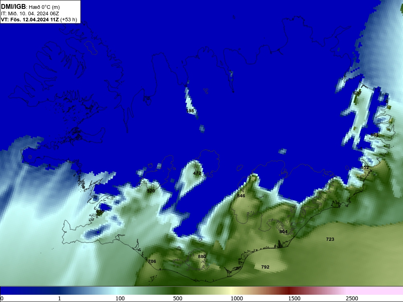Screen dimensions: 403x302
Task: Click the map value 706
Action: tap(152, 261)
